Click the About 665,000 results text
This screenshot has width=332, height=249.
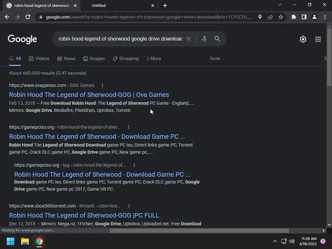(48, 73)
